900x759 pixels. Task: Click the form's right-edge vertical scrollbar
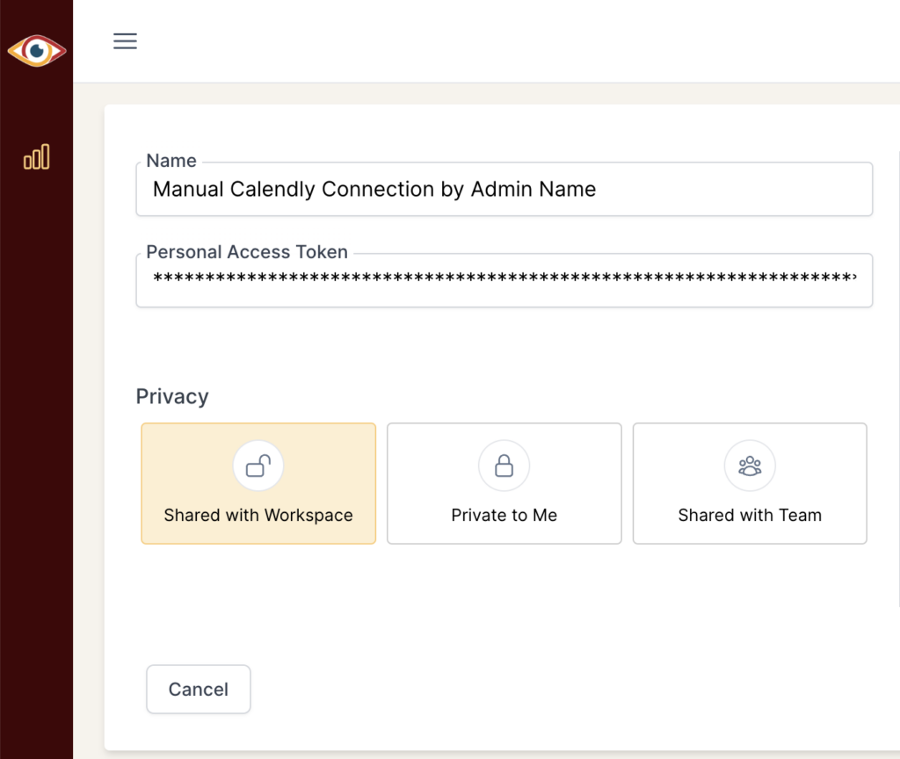point(897,378)
